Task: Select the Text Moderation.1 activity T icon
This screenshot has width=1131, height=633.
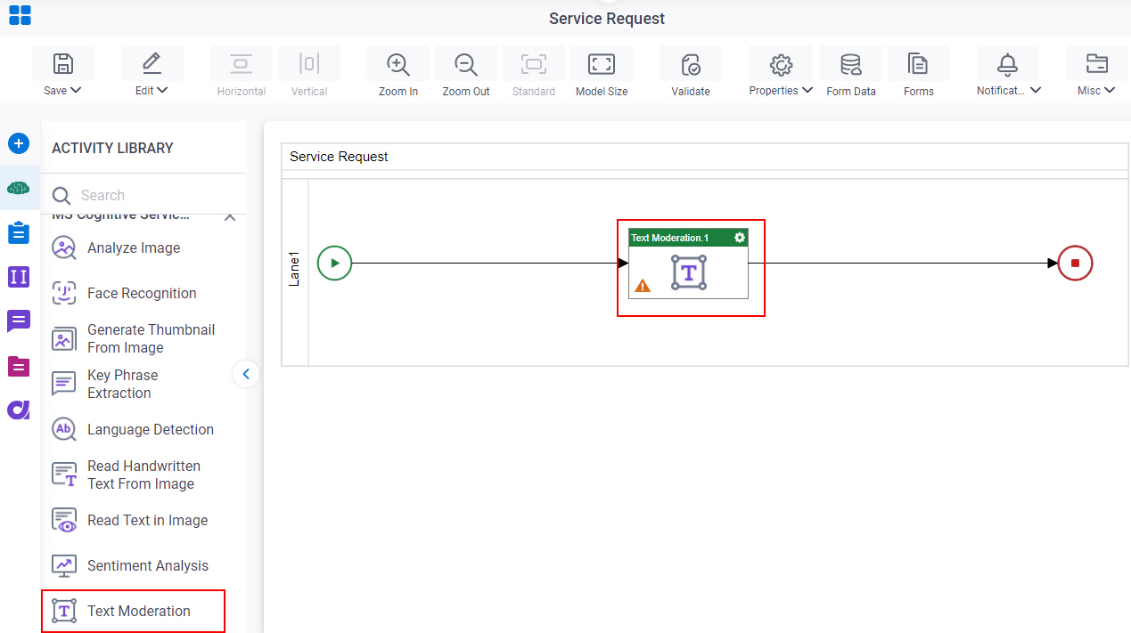Action: (x=688, y=272)
